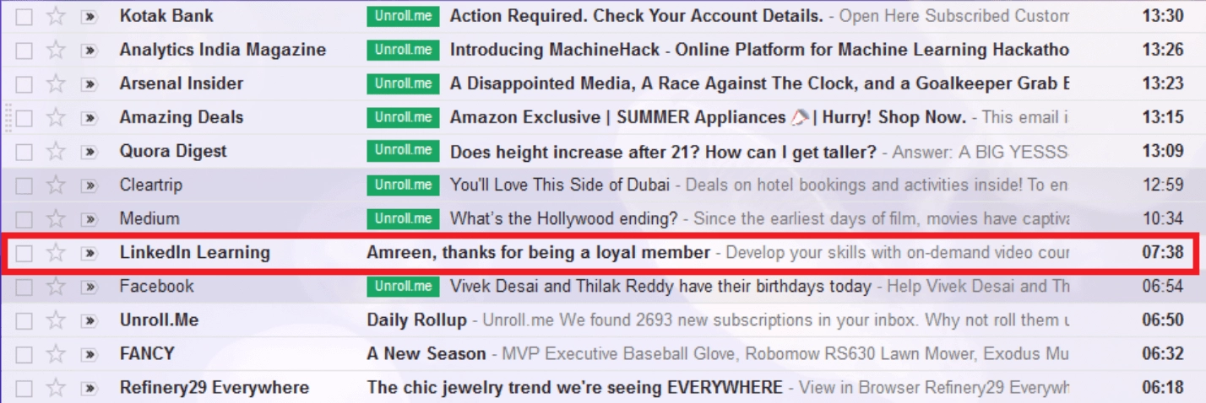Open the Medium Hollywood ending email
Screen dimensions: 1206x403
tap(564, 219)
